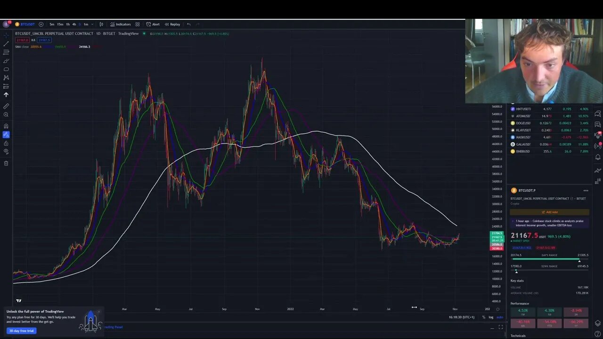The image size is (603, 339).
Task: Select the brush drawing tool
Action: [6, 61]
